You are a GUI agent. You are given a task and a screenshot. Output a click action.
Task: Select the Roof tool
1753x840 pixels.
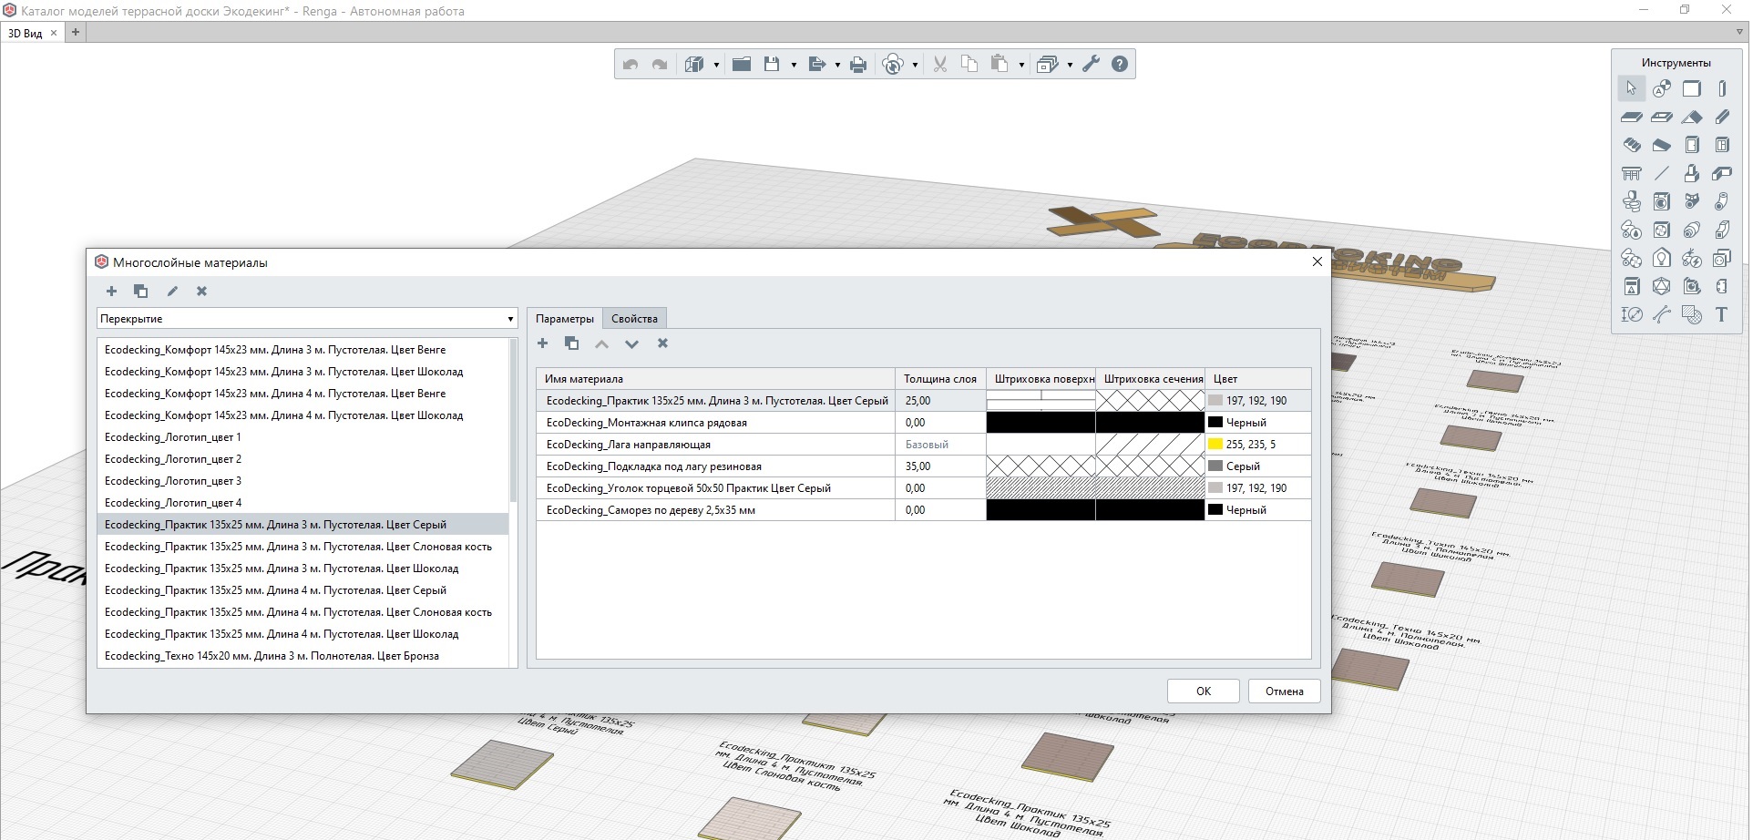[1692, 117]
